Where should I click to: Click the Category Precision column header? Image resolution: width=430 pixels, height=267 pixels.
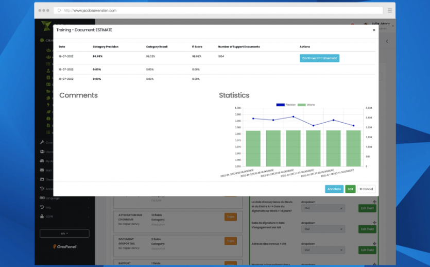point(106,47)
